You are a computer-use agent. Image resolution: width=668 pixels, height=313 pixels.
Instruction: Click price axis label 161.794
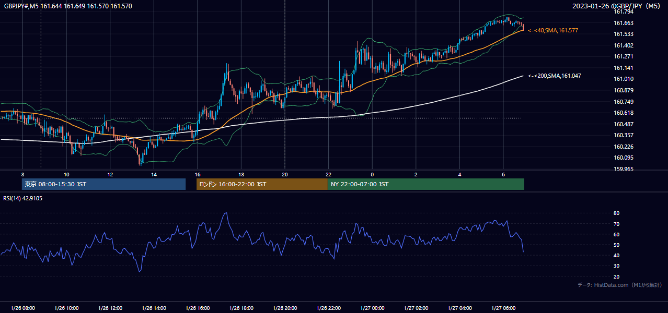coord(623,11)
